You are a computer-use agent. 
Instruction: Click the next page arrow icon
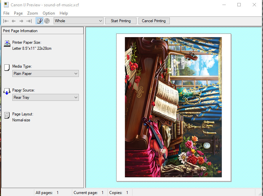[x=21, y=21]
